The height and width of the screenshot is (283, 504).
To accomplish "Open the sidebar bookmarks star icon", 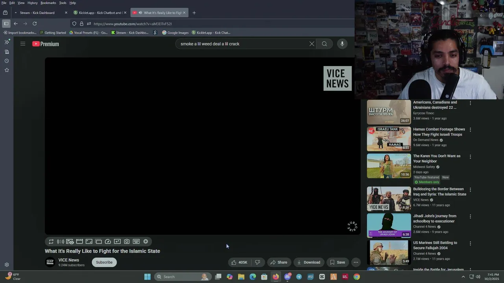I will coord(7,70).
